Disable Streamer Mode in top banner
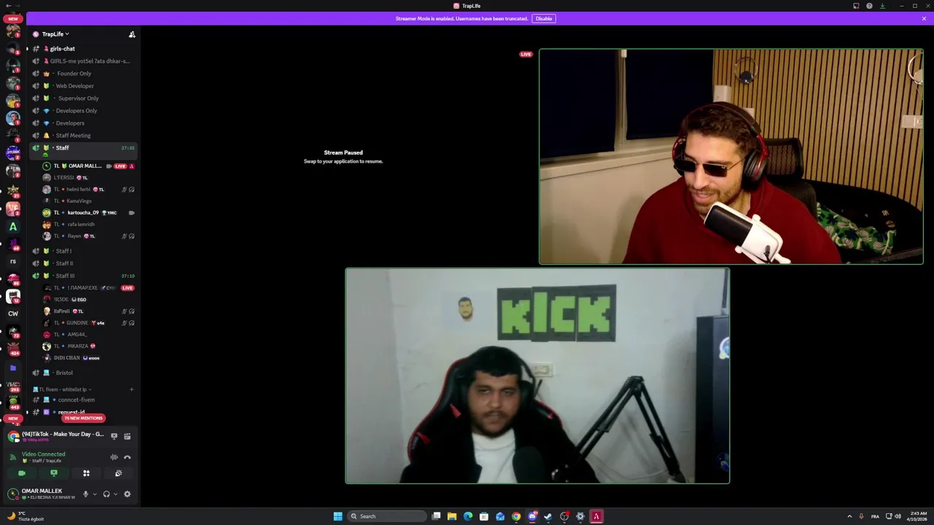 [544, 18]
